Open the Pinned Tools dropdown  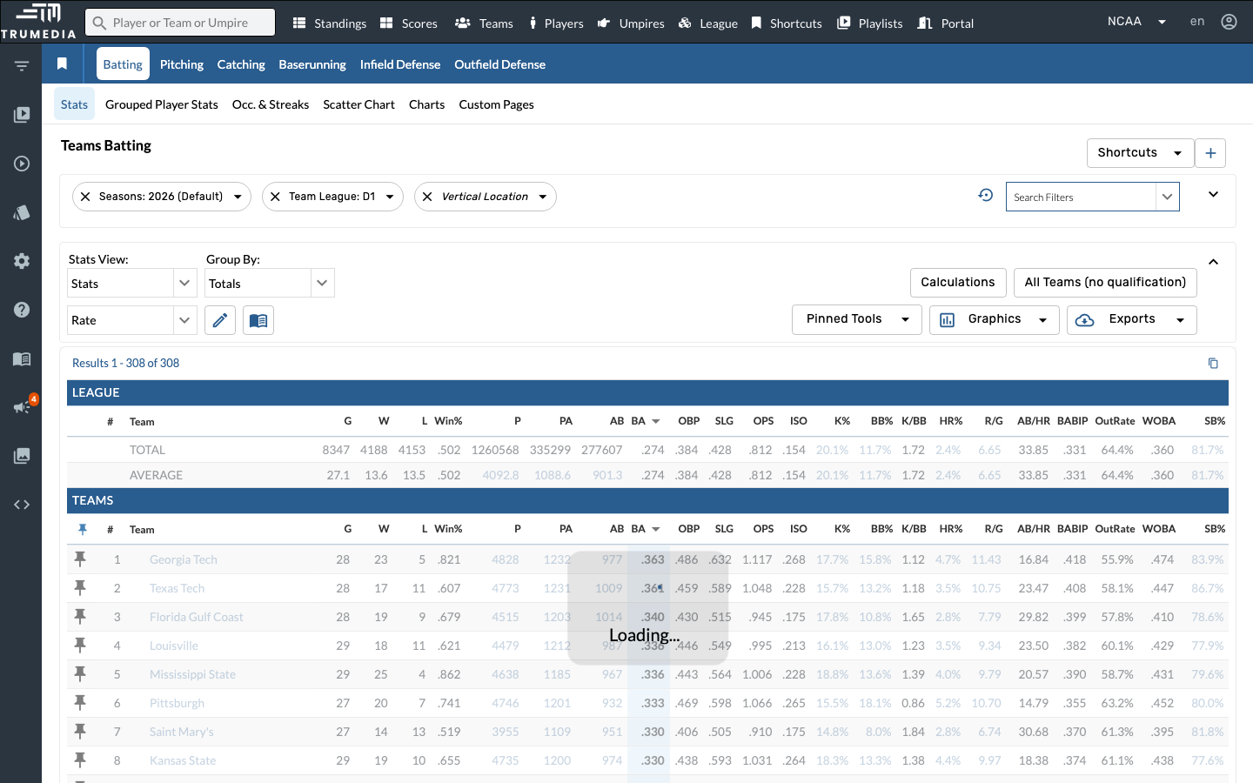pyautogui.click(x=857, y=319)
